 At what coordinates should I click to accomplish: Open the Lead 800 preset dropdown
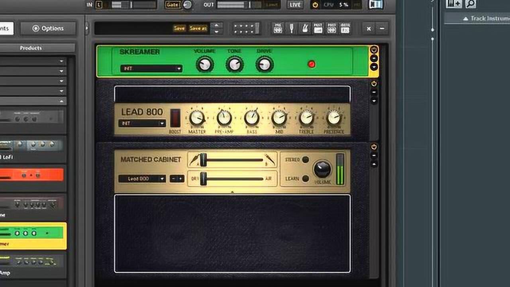pyautogui.click(x=143, y=124)
